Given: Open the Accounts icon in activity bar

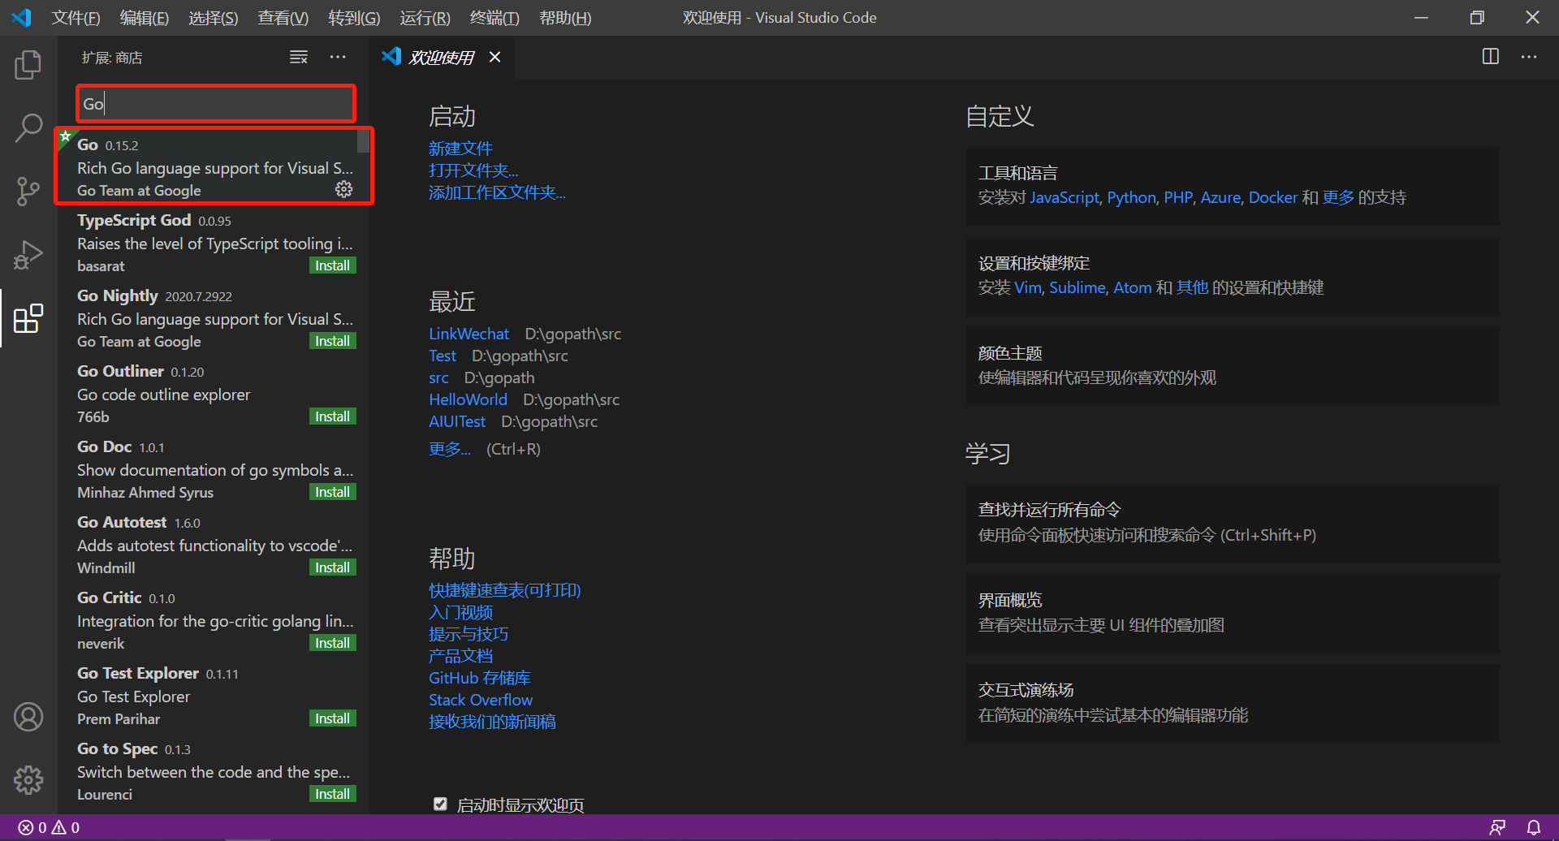Looking at the screenshot, I should pos(28,717).
